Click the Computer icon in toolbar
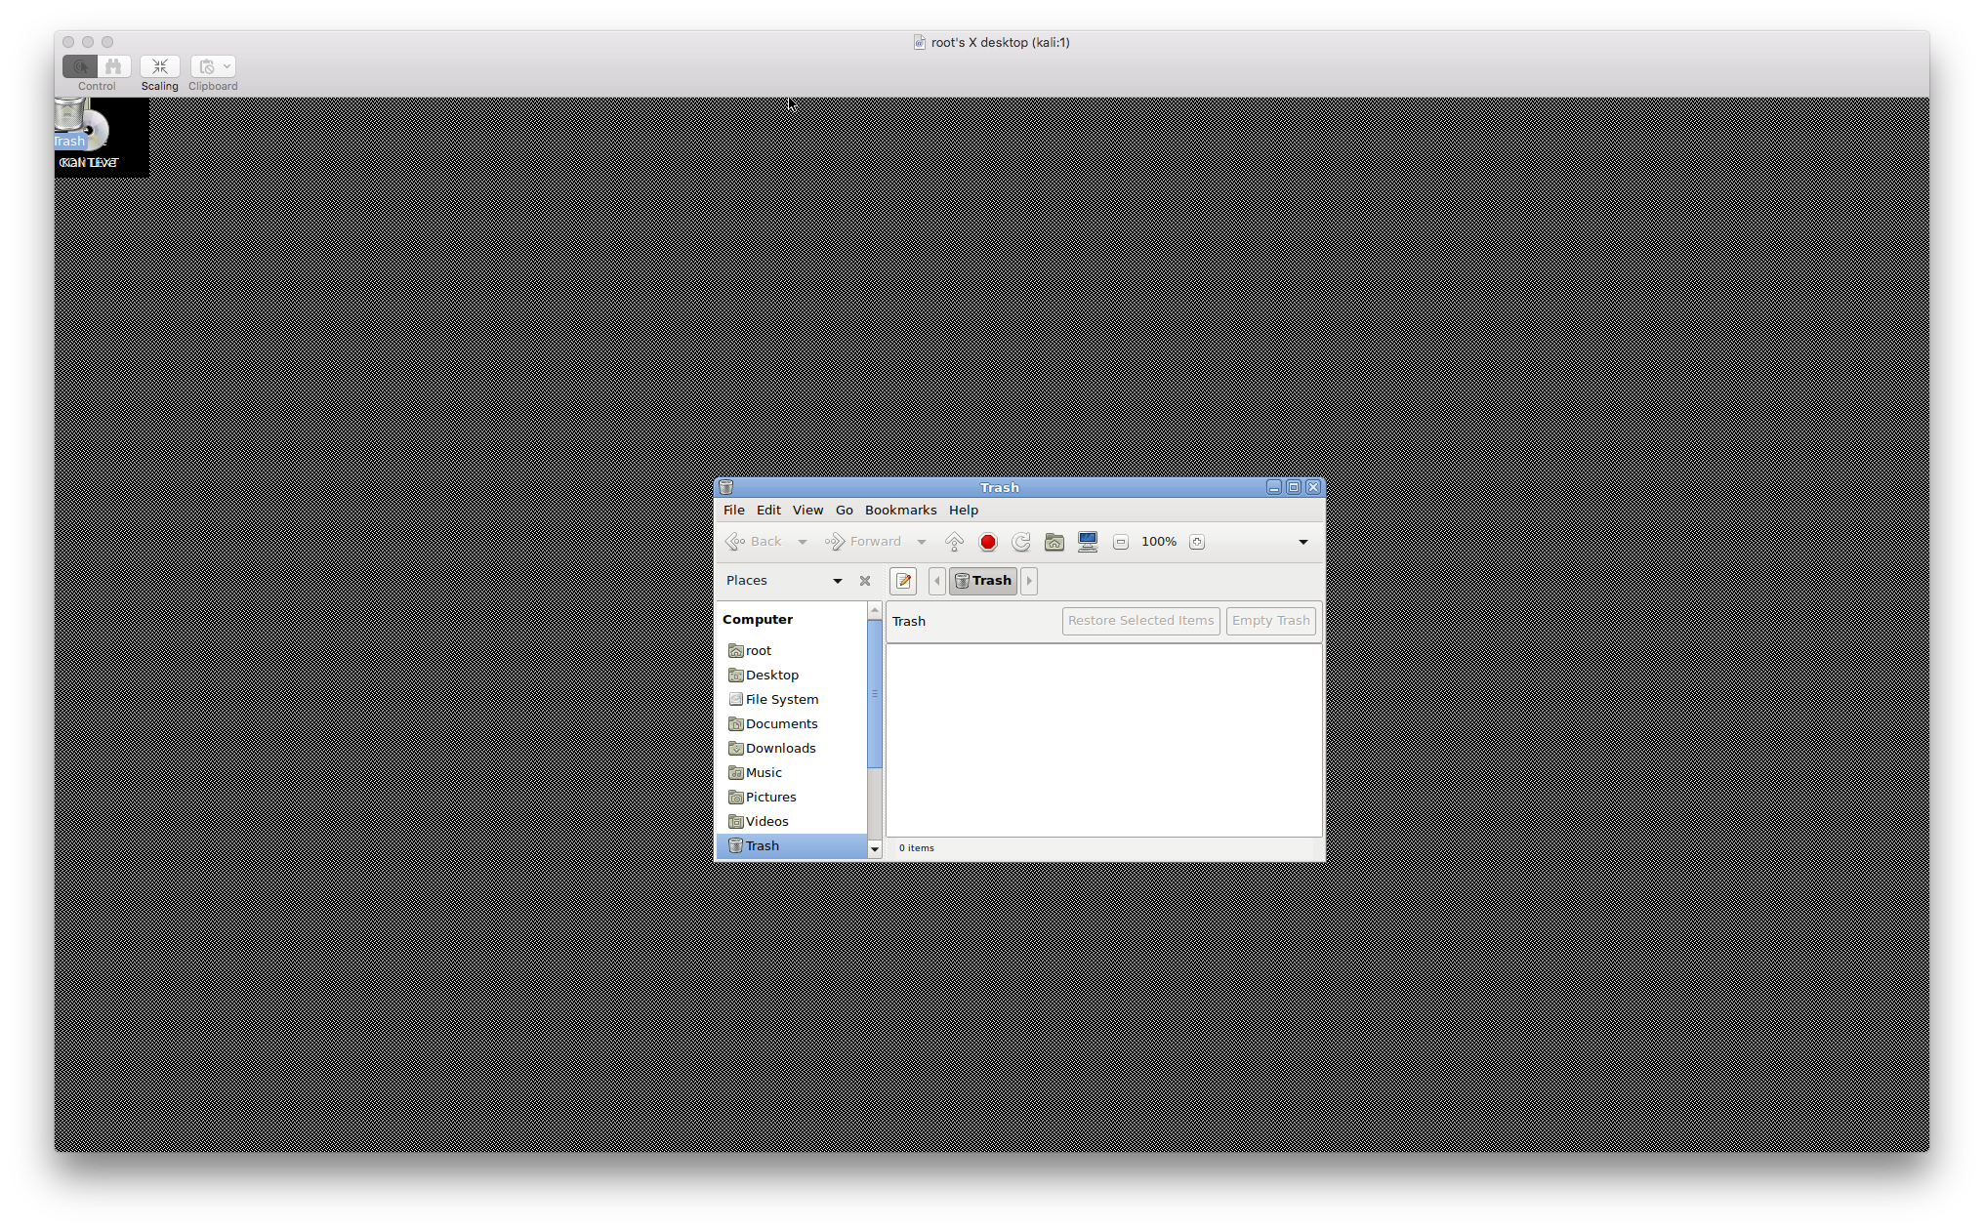The width and height of the screenshot is (1984, 1230). click(1088, 542)
